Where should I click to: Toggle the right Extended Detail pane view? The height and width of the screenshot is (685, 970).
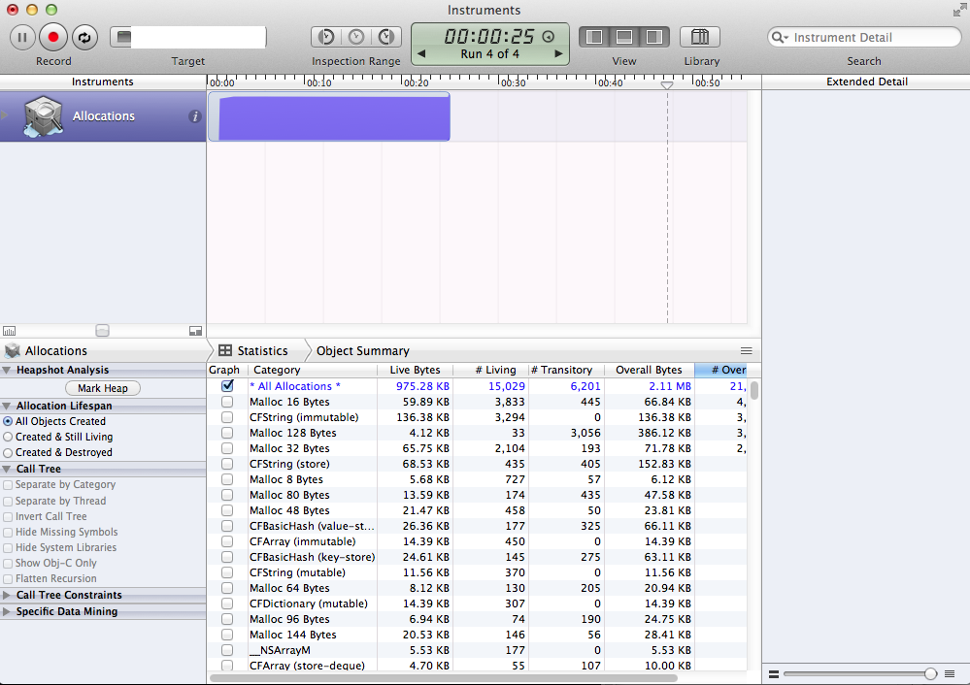point(654,37)
